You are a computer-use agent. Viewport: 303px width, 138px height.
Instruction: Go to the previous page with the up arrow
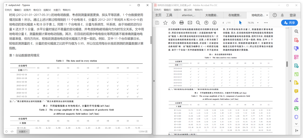[x=206, y=23]
